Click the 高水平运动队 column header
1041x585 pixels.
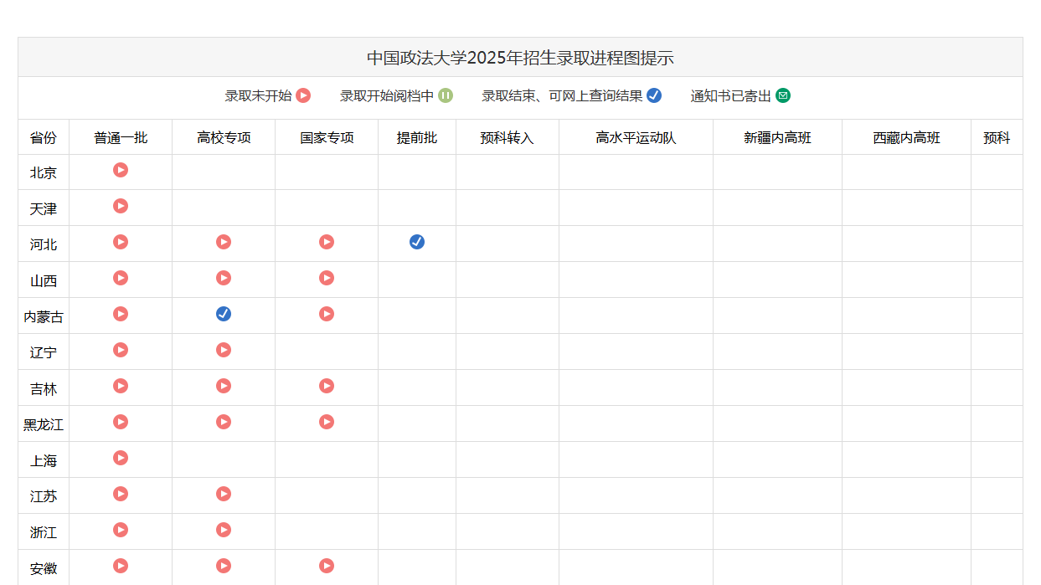(636, 138)
